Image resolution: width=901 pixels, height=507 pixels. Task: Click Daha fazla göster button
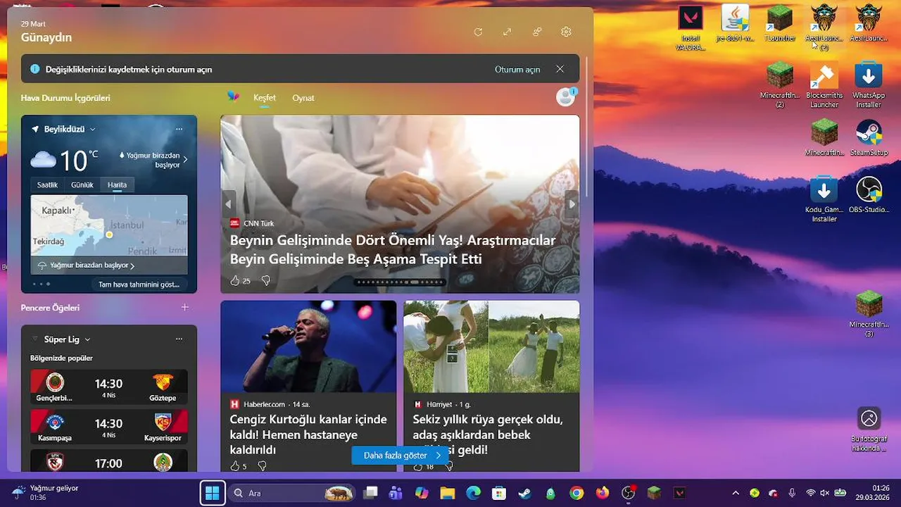click(x=400, y=455)
